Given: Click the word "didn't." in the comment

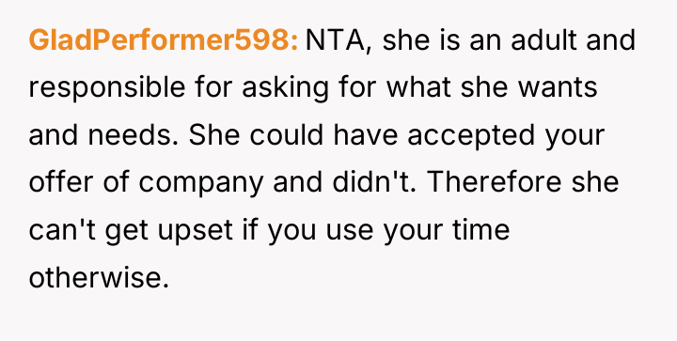Looking at the screenshot, I should tap(375, 183).
